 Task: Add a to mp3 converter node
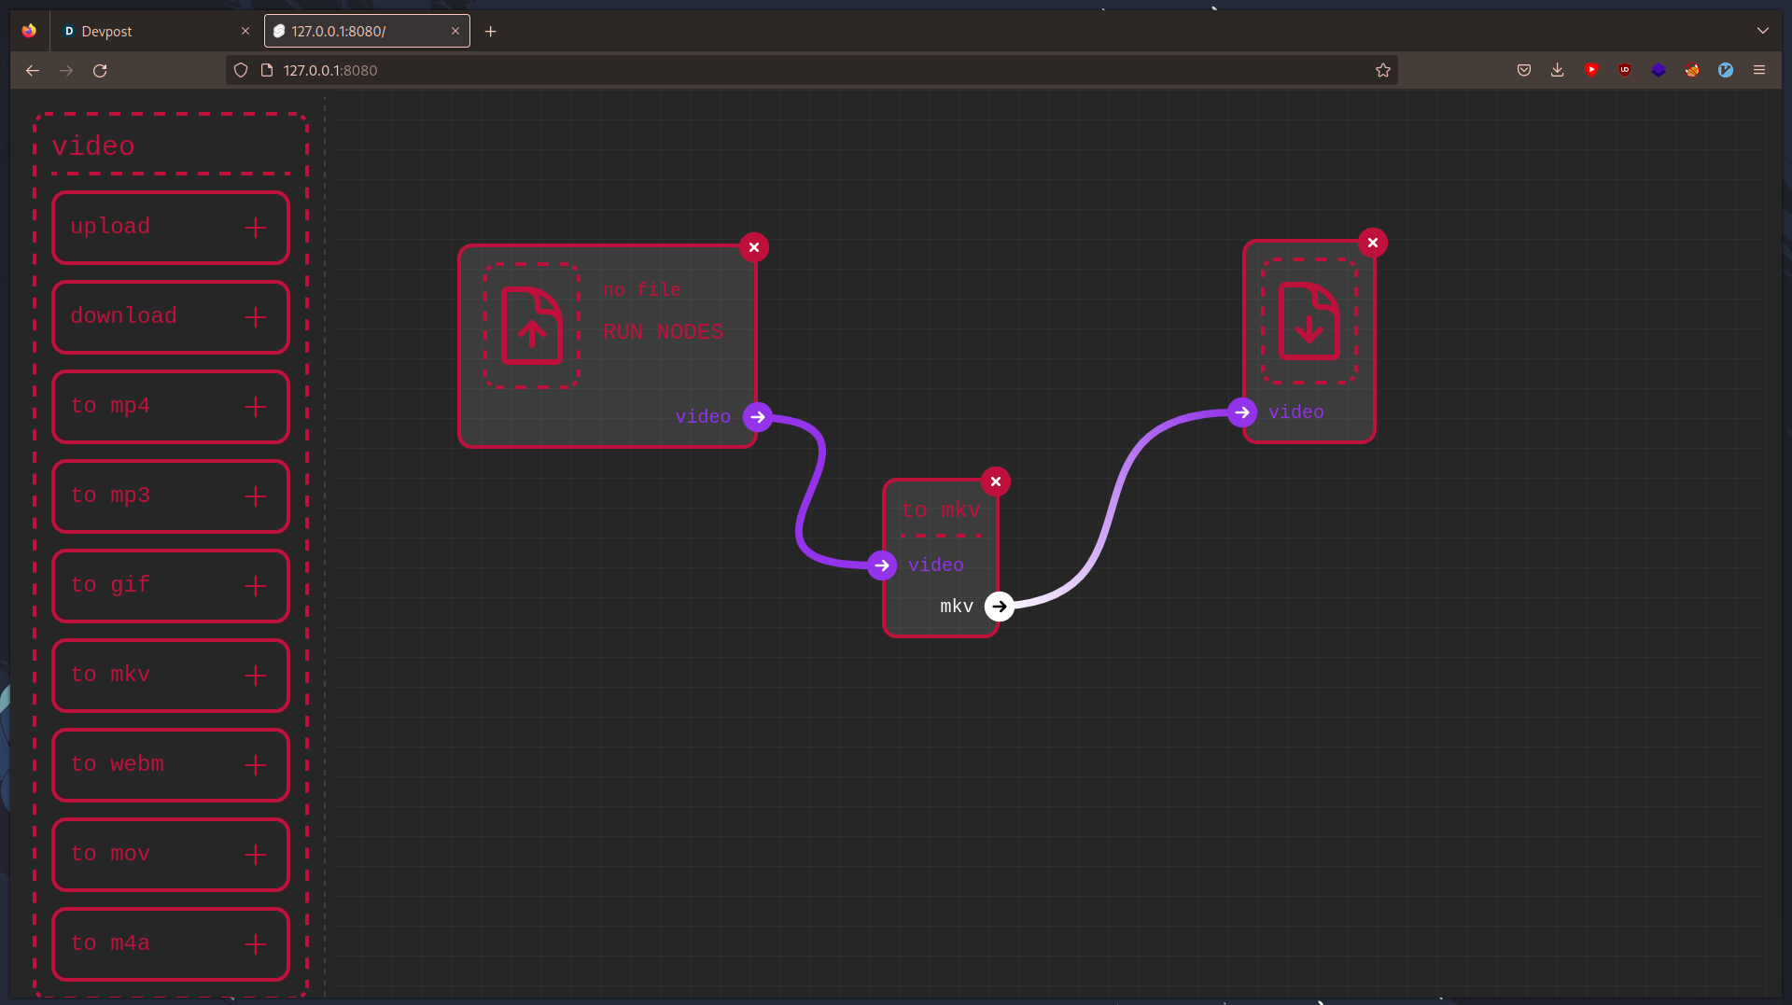[171, 496]
